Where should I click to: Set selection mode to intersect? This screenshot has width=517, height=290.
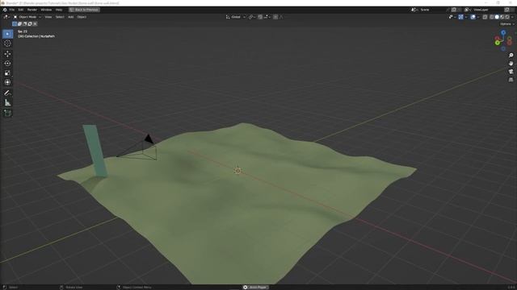pyautogui.click(x=36, y=23)
